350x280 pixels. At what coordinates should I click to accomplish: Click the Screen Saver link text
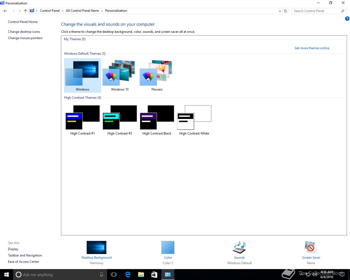coord(311,258)
